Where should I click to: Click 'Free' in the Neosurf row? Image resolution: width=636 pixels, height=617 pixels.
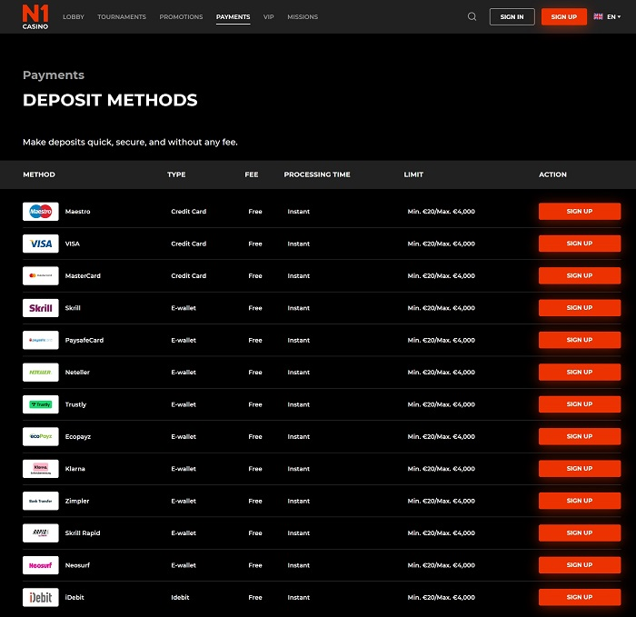[255, 565]
